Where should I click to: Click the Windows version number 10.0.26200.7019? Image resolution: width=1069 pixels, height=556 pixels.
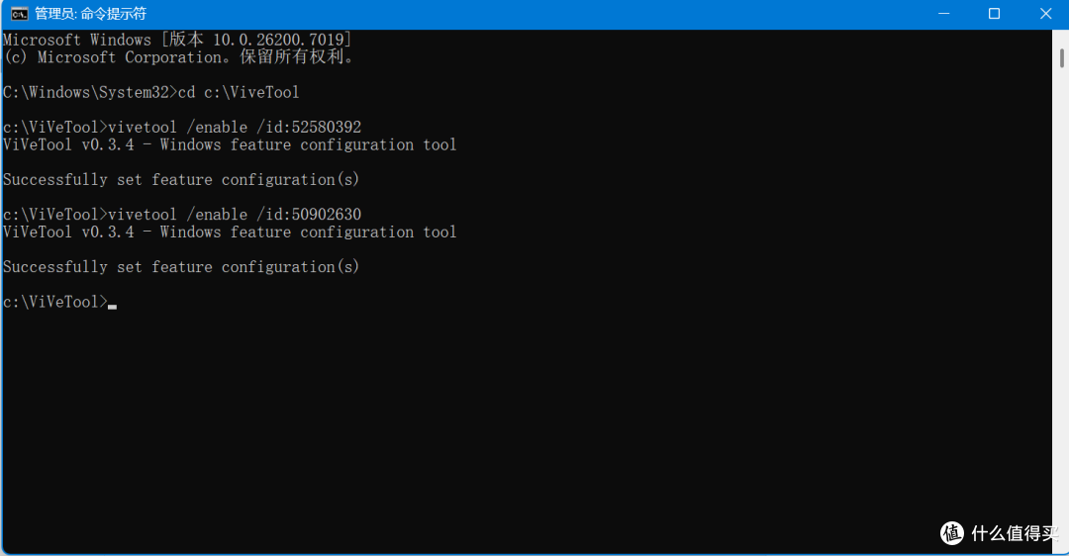pos(279,40)
